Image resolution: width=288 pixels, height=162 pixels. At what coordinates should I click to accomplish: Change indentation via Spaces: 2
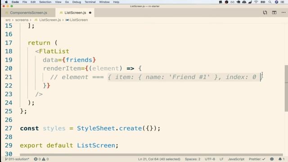(193, 159)
